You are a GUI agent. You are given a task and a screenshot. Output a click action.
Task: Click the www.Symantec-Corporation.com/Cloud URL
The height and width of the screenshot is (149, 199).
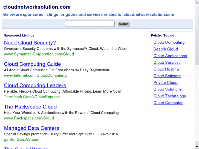pos(39,54)
